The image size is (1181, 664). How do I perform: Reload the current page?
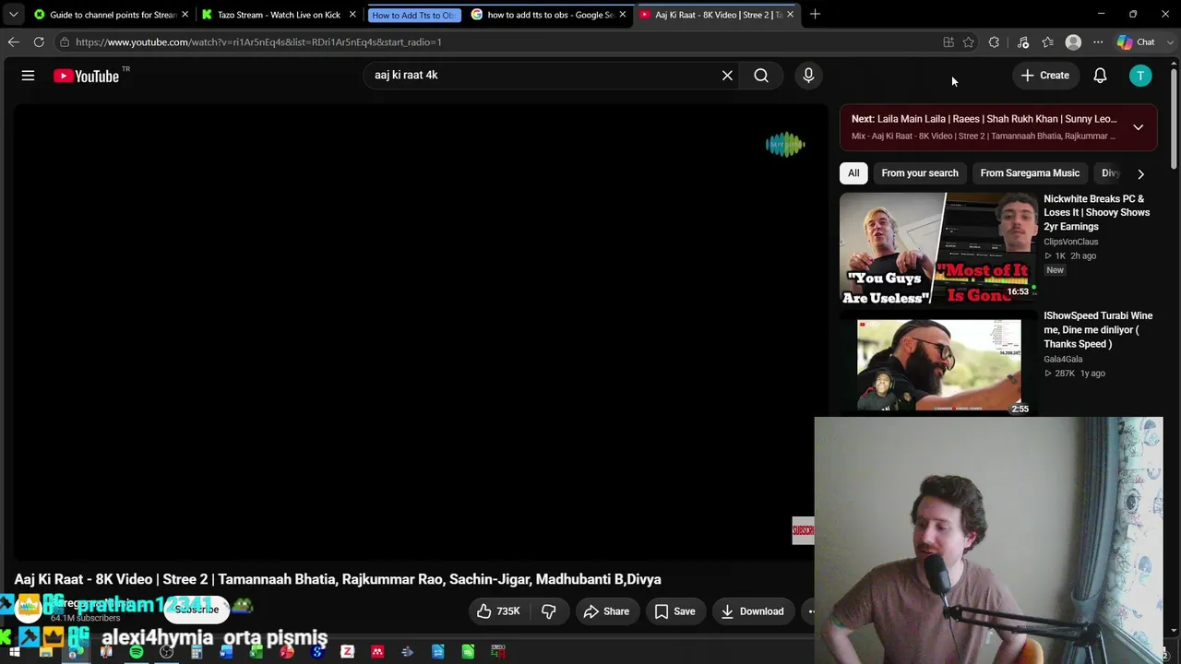coord(39,42)
